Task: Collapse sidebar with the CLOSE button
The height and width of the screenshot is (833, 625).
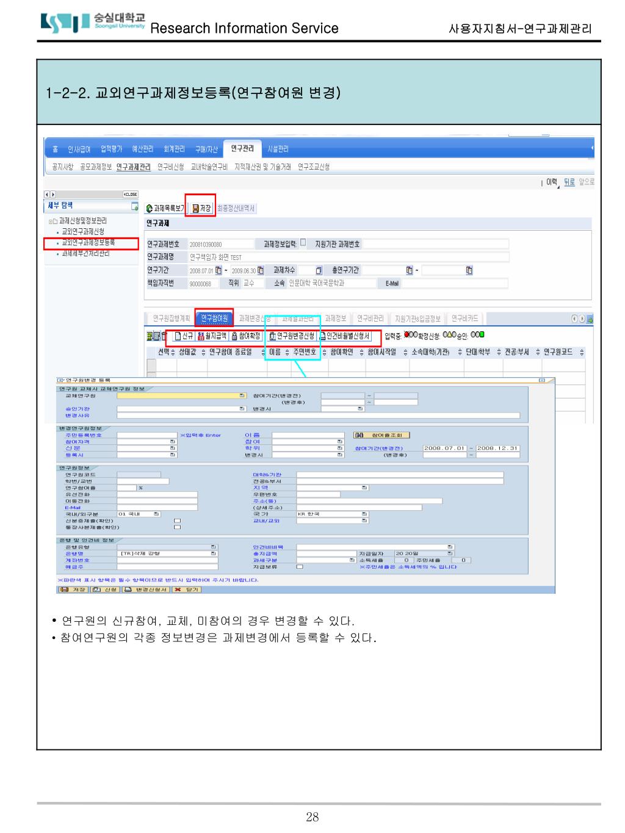Action: [131, 195]
